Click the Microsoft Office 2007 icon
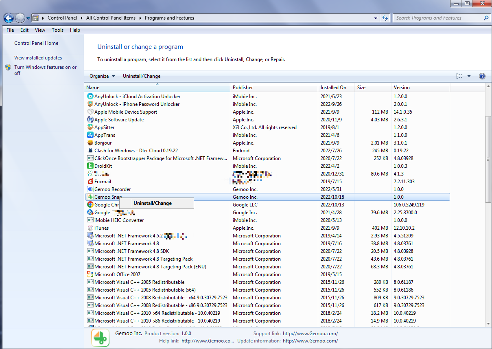This screenshot has width=492, height=349. [90, 274]
